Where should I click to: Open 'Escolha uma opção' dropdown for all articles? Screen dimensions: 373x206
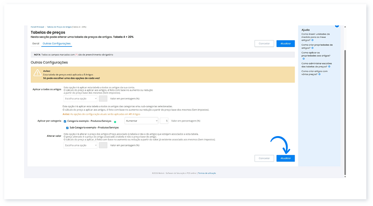pos(80,98)
